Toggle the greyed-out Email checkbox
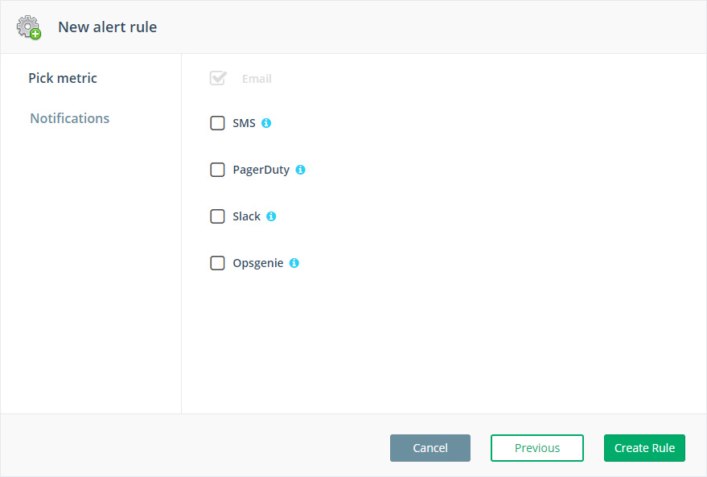Screen dimensions: 707x477 [x=217, y=78]
